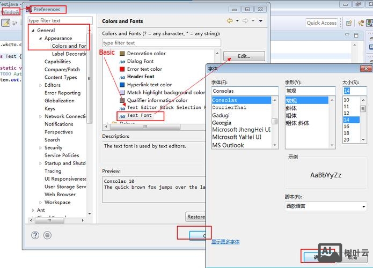Expand the Editors tree node
The width and height of the screenshot is (373, 268).
click(x=40, y=85)
